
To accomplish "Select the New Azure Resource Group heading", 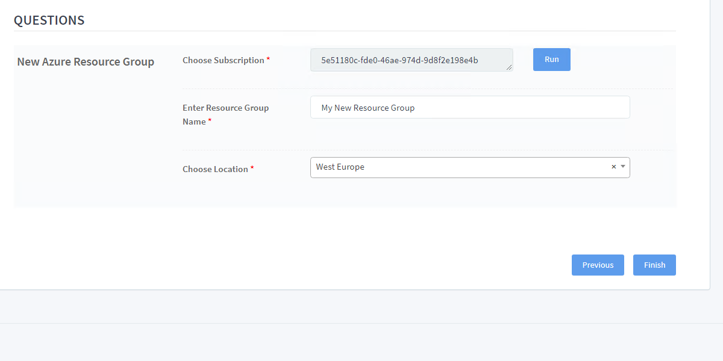I will point(86,62).
